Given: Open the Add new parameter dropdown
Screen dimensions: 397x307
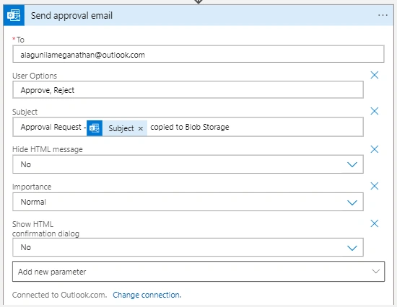Looking at the screenshot, I should tap(198, 272).
